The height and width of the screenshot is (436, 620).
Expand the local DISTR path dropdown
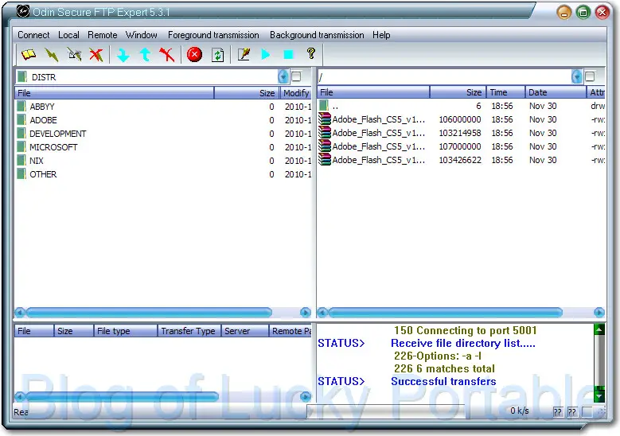tap(283, 76)
